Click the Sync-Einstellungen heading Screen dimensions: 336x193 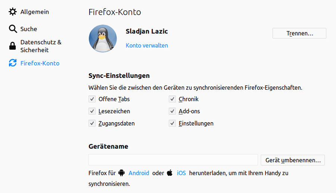119,76
